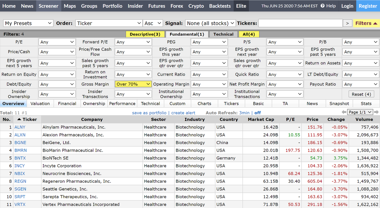The image size is (380, 208).
Task: Sort by Volume column header
Action: pyautogui.click(x=364, y=119)
